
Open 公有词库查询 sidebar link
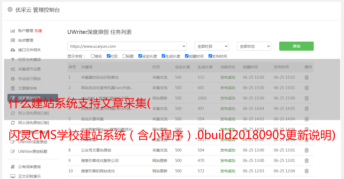tap(29, 167)
